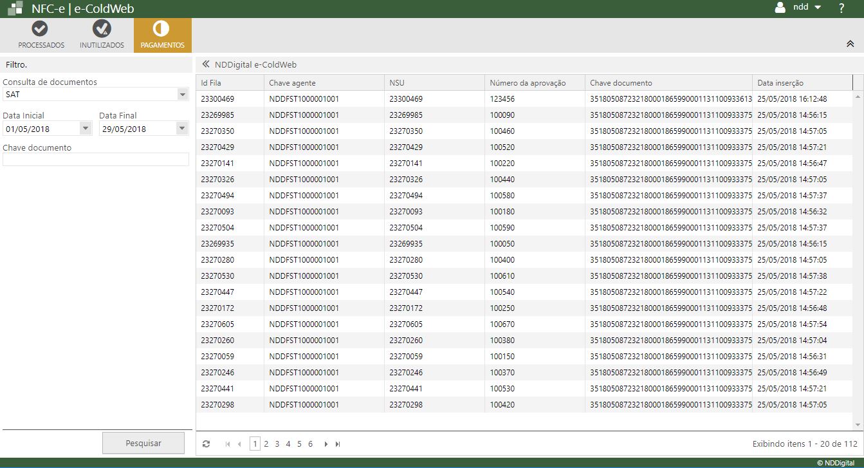Screen dimensions: 864x468
Task: Open the Data Final date picker
Action: (x=181, y=129)
